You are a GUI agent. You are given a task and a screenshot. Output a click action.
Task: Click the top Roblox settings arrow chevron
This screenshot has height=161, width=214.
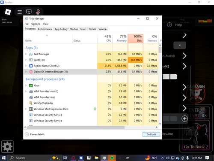(x=184, y=36)
